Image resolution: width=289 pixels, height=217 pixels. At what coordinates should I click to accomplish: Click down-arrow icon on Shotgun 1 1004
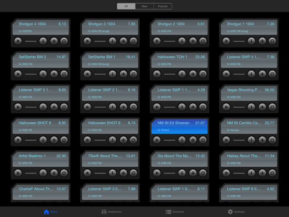pos(251,41)
